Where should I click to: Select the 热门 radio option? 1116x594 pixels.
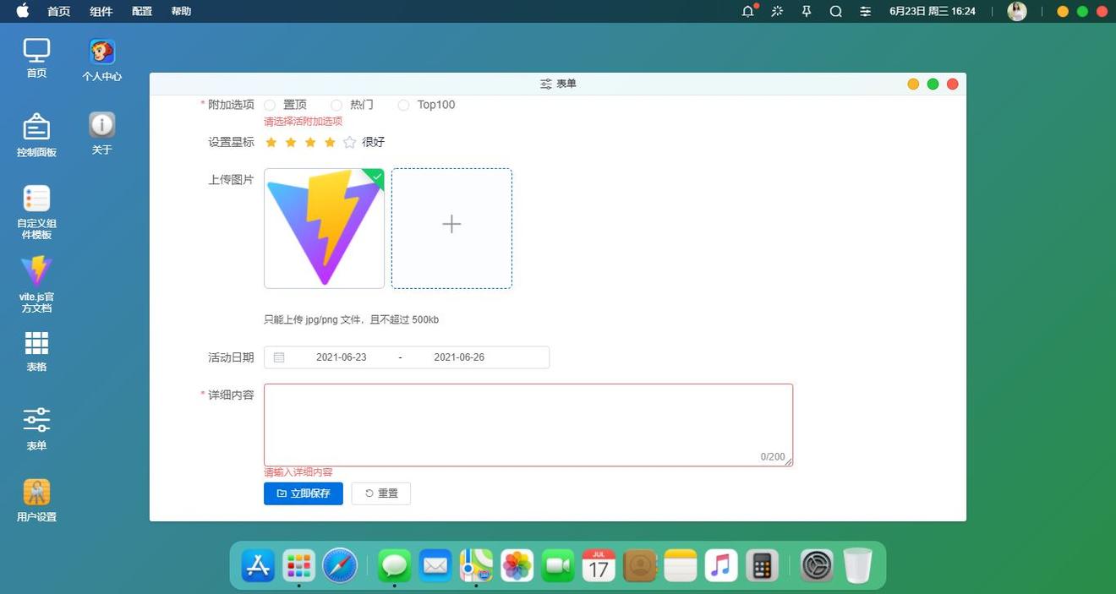[336, 105]
